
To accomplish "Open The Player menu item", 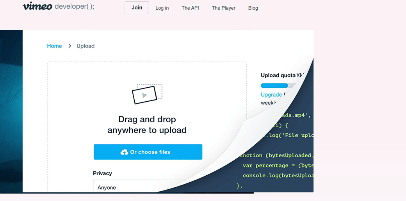I will (x=223, y=8).
